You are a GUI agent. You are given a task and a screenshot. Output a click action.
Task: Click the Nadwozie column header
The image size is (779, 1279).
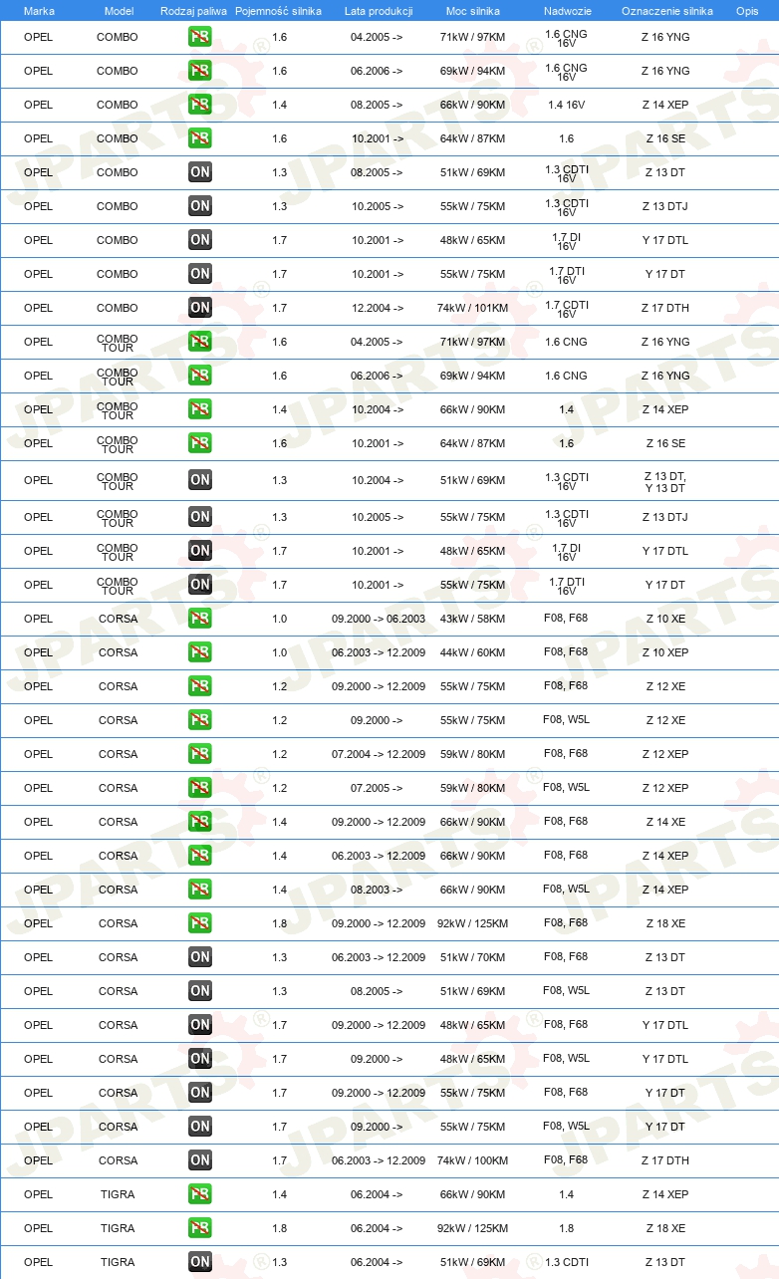click(x=567, y=11)
